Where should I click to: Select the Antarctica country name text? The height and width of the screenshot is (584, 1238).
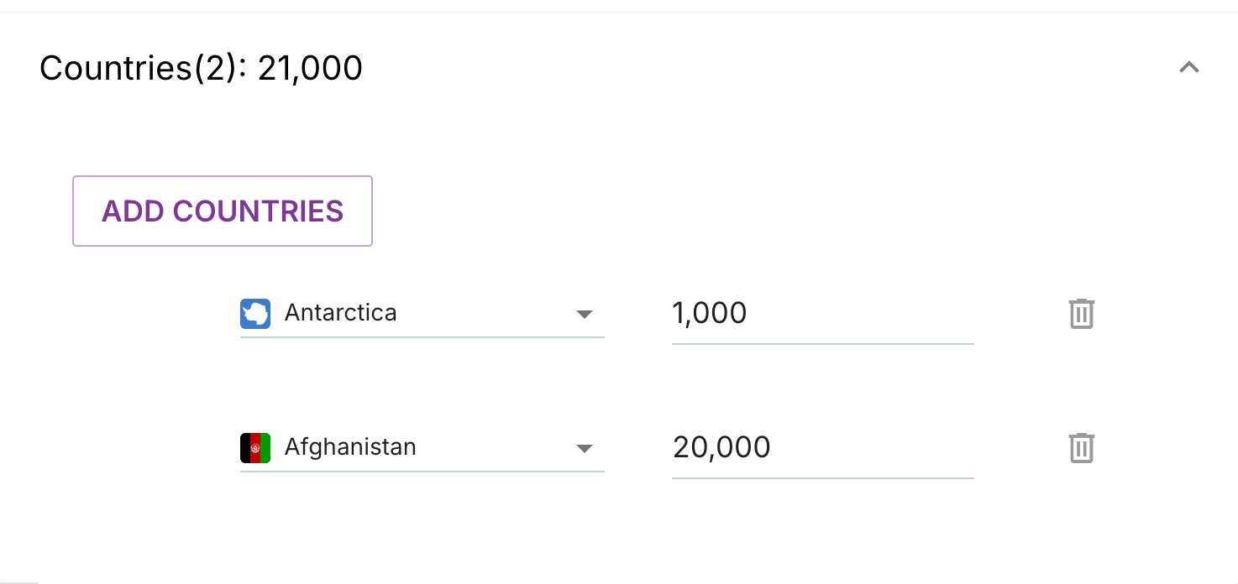tap(340, 312)
